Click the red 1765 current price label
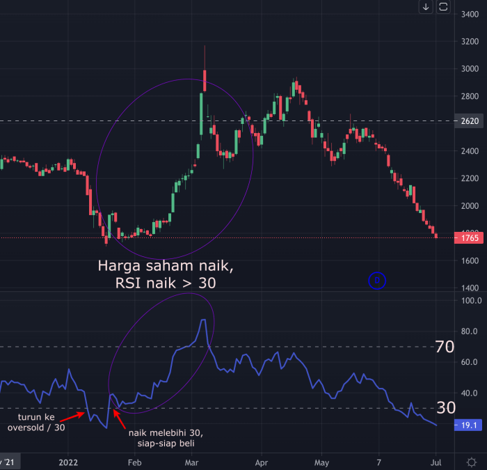This screenshot has height=470, width=487. pos(469,238)
